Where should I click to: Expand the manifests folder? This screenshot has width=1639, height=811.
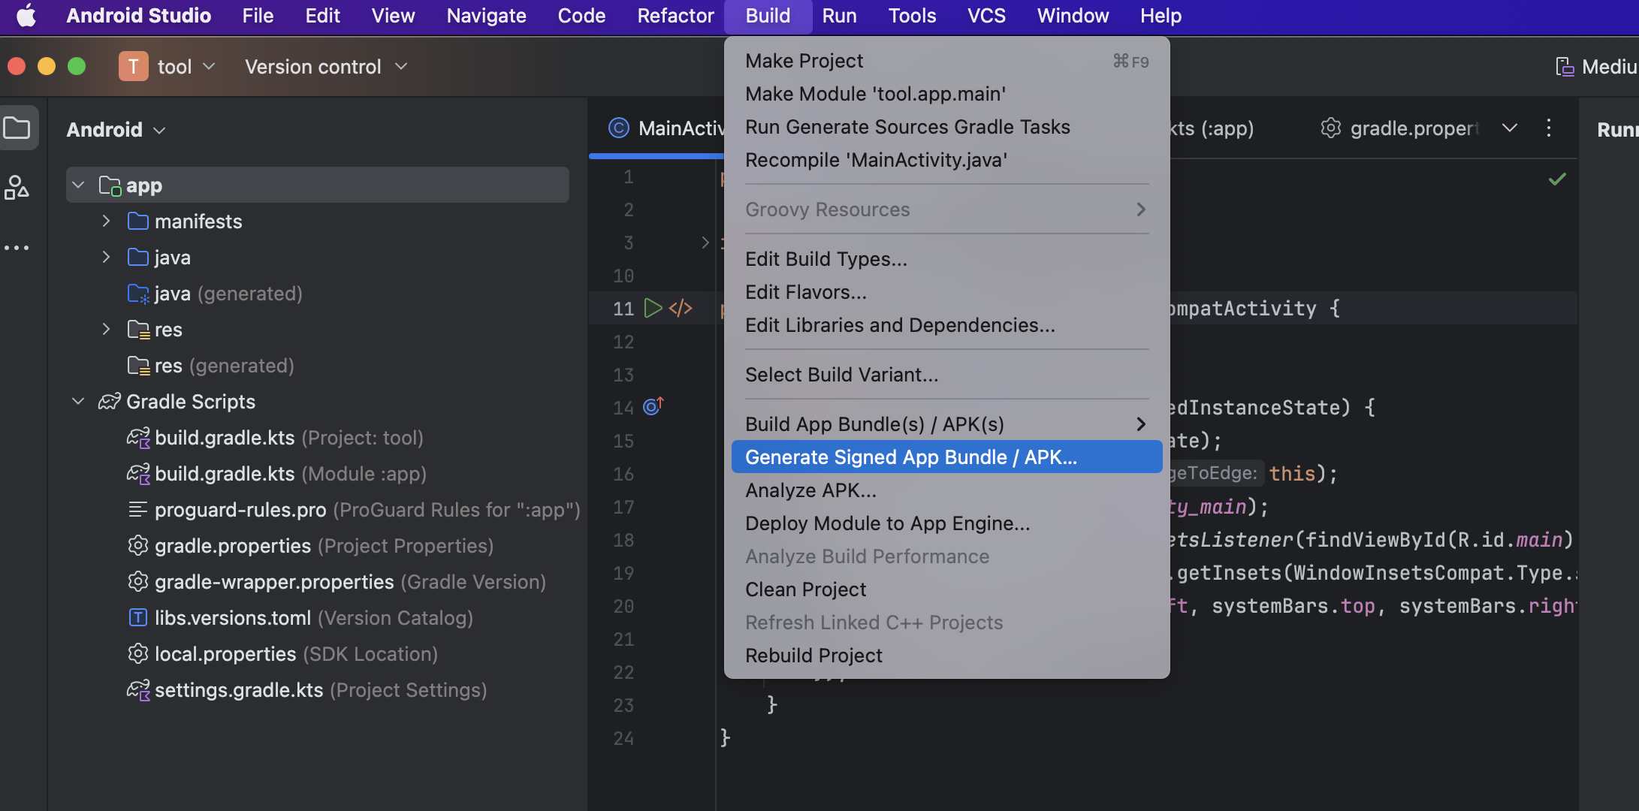point(106,221)
